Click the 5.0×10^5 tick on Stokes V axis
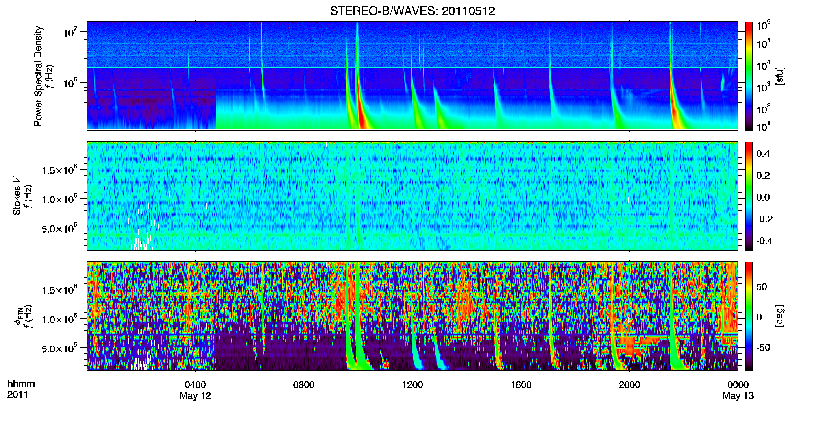Viewport: 825px width, 425px height. (x=59, y=228)
